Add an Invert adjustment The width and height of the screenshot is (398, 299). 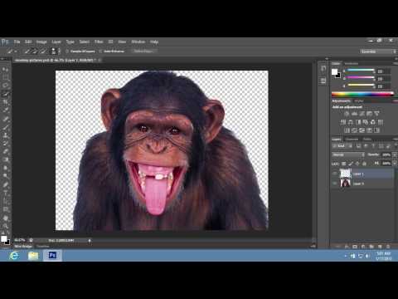(x=347, y=130)
